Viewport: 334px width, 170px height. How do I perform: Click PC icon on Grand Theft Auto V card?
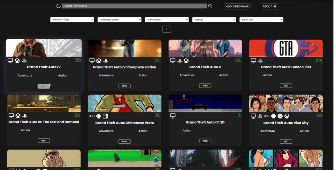click(x=173, y=61)
